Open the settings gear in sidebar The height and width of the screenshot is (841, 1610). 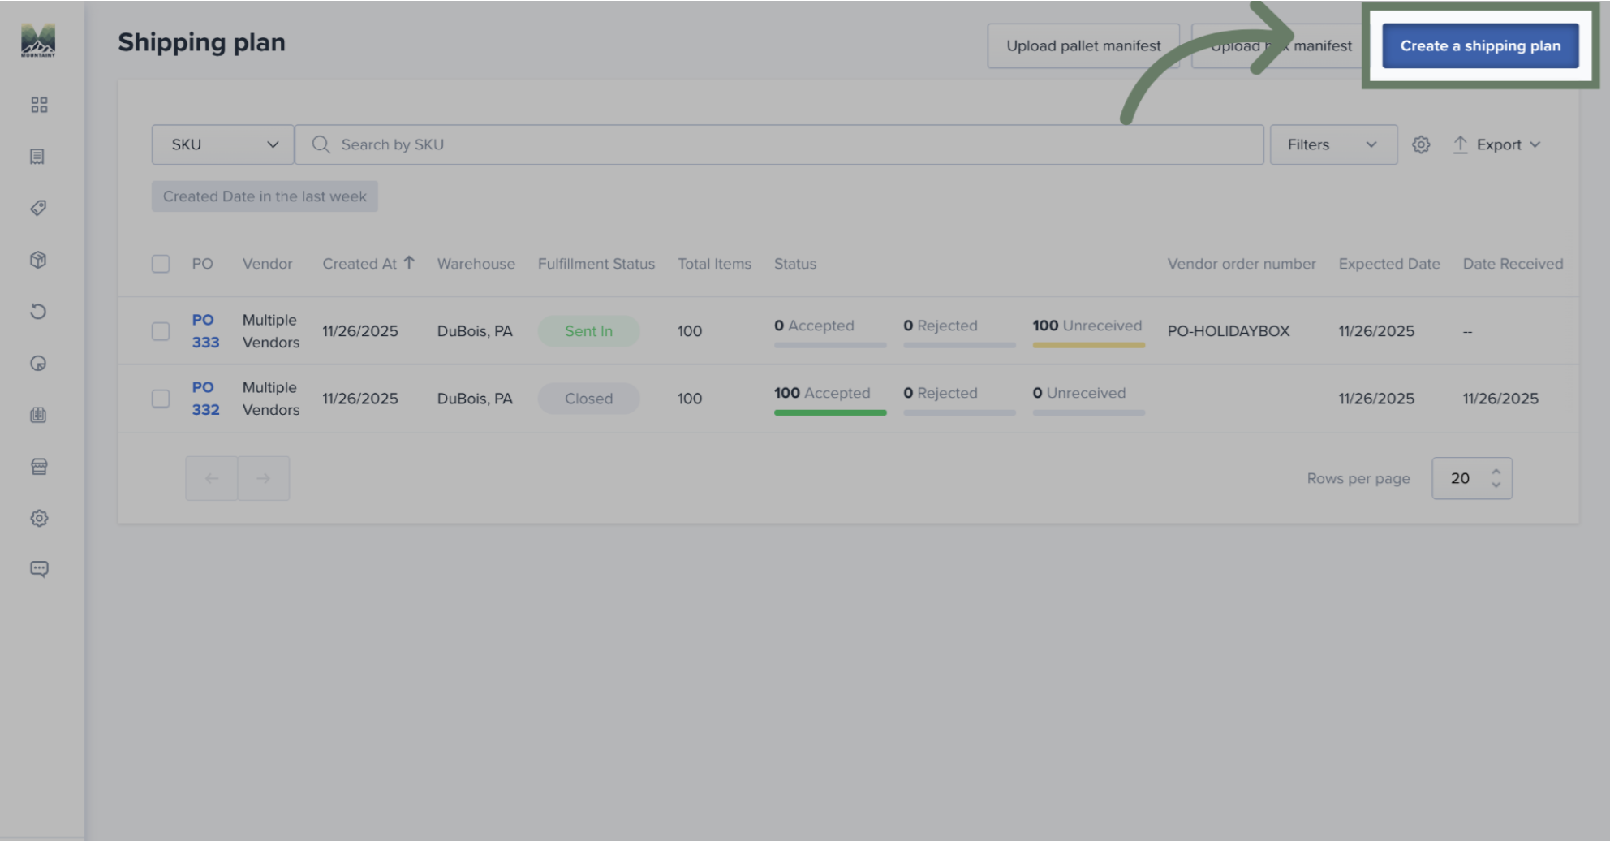click(x=39, y=518)
